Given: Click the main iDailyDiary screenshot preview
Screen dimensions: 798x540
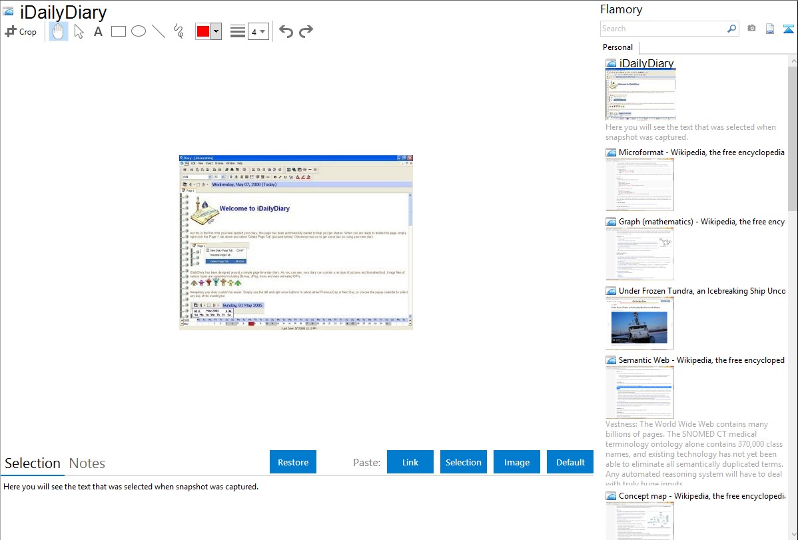Looking at the screenshot, I should [296, 243].
